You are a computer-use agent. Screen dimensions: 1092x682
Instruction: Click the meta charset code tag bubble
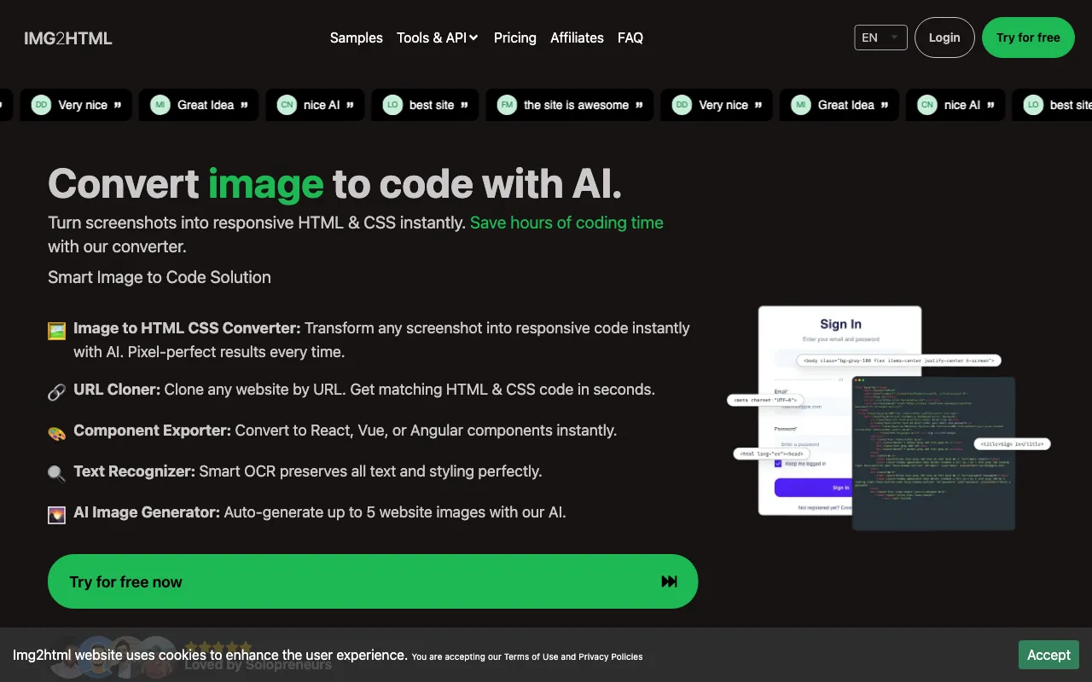[x=764, y=400]
